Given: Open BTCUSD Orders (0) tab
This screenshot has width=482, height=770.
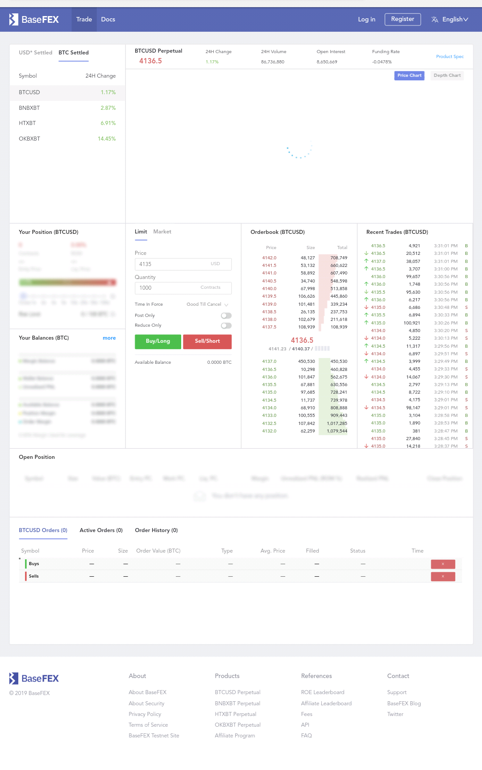Looking at the screenshot, I should click(43, 530).
